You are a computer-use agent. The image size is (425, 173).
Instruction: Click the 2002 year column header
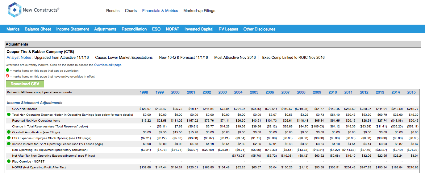tap(207, 92)
